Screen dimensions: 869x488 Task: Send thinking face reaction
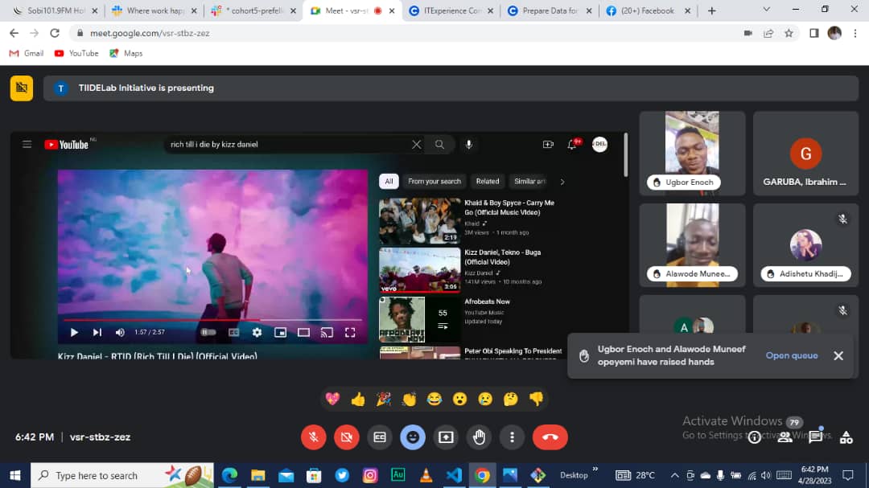coord(510,399)
